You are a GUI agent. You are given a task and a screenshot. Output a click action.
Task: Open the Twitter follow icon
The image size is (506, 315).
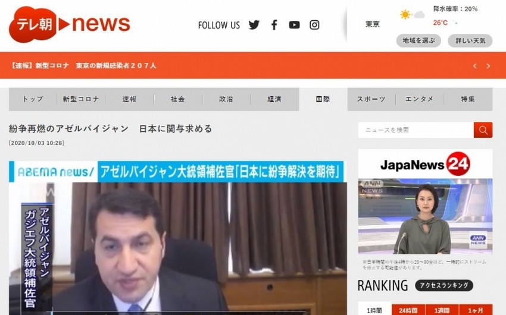(x=254, y=25)
